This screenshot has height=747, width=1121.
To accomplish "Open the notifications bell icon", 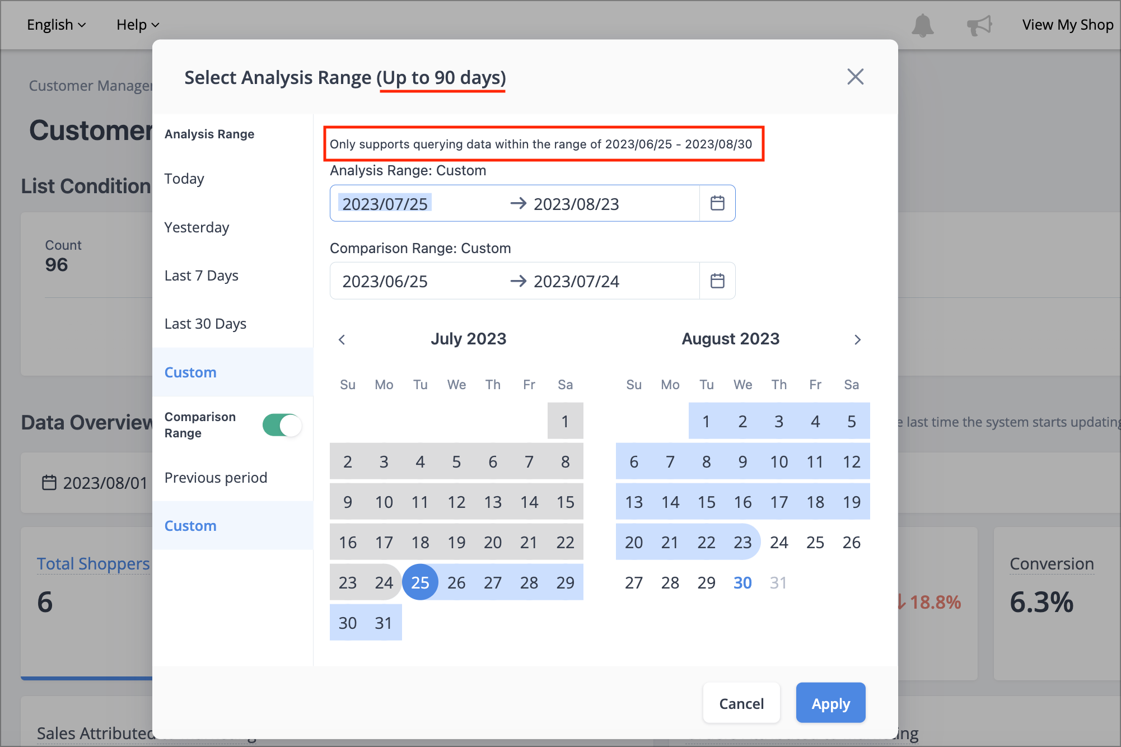I will coord(922,25).
